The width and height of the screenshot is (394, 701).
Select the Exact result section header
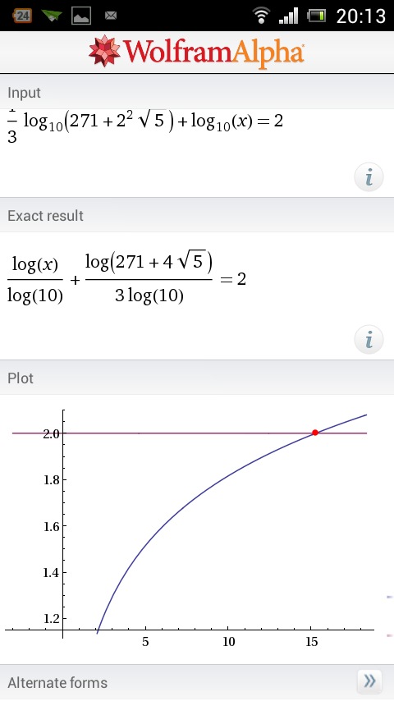(197, 215)
